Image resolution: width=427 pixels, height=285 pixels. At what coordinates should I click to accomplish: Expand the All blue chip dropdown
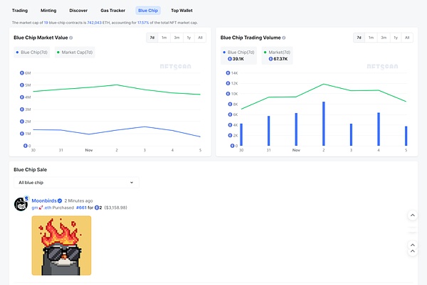tap(76, 183)
